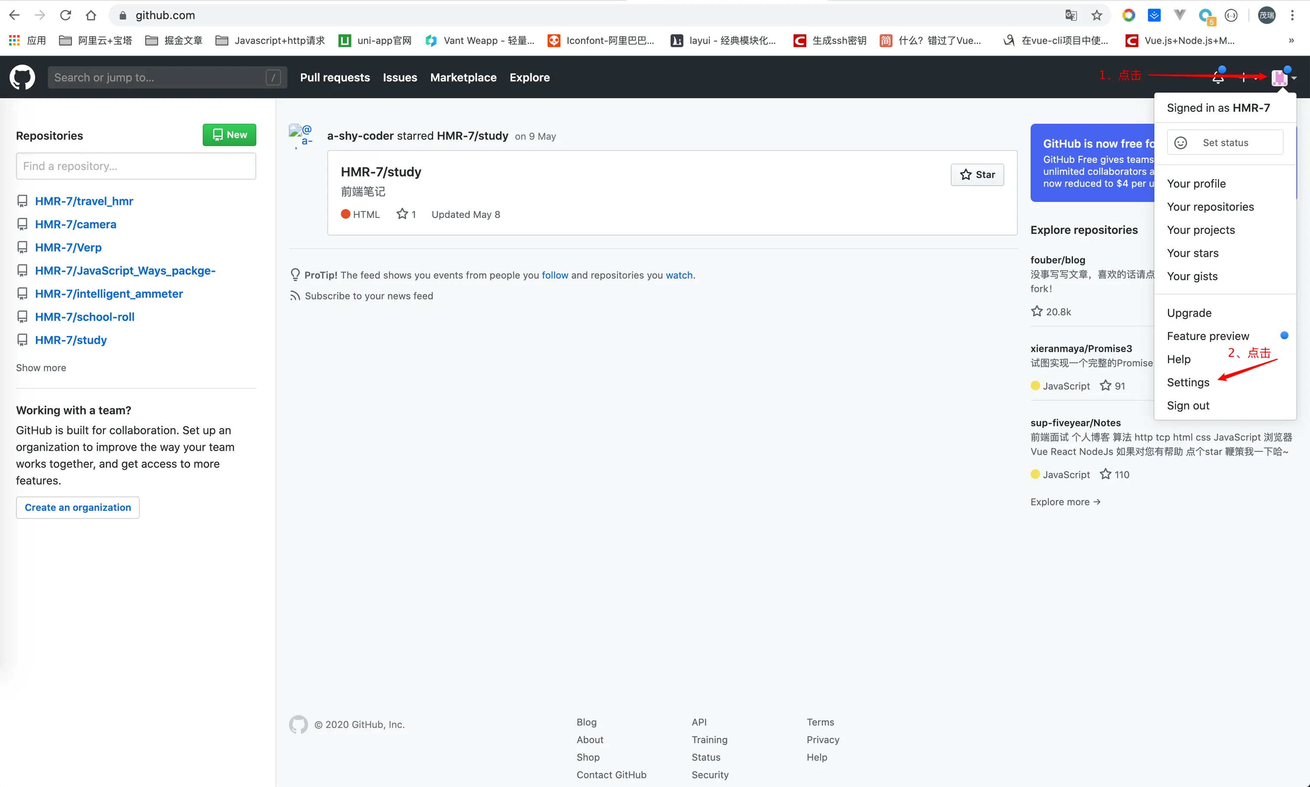
Task: Open the Pull requests nav item
Action: pyautogui.click(x=335, y=78)
